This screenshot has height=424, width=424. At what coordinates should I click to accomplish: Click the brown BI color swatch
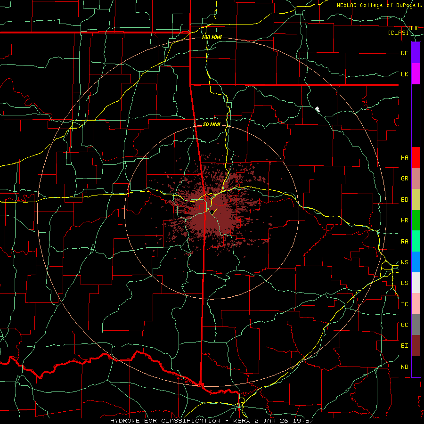tap(416, 346)
